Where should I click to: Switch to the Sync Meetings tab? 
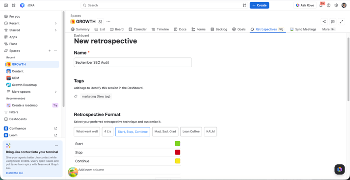click(303, 29)
